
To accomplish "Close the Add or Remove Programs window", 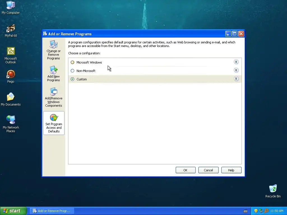I will tap(241, 34).
